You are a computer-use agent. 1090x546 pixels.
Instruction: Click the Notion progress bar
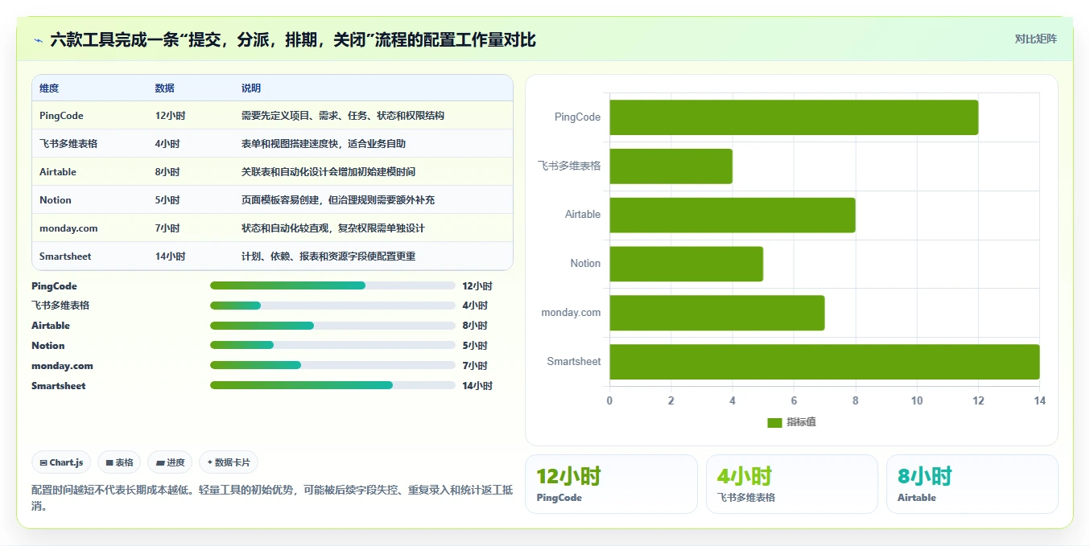point(332,346)
